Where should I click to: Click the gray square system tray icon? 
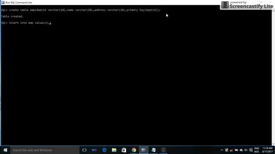[x=226, y=150]
